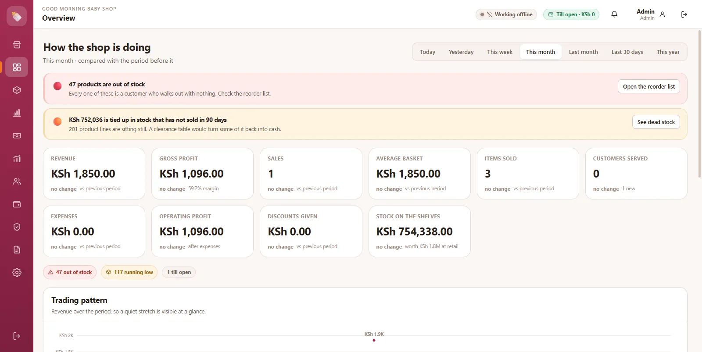The image size is (702, 352).
Task: Open the products box icon in sidebar
Action: pyautogui.click(x=17, y=90)
